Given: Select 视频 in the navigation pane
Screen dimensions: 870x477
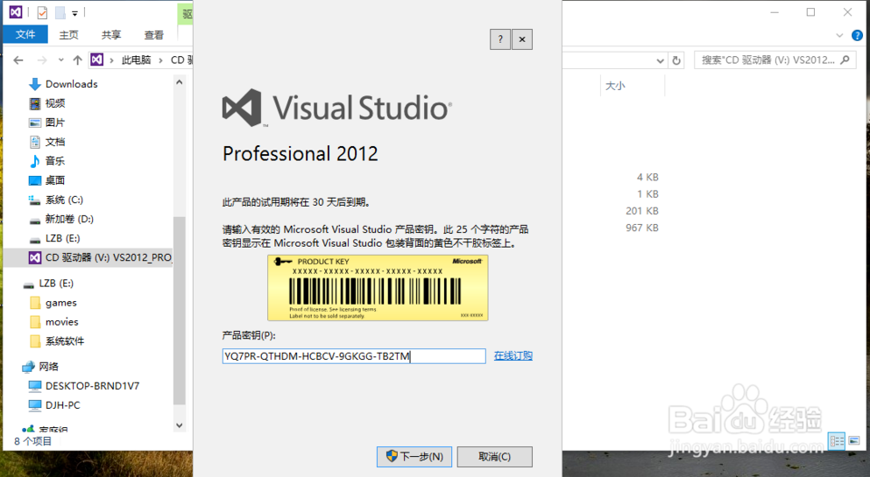Looking at the screenshot, I should tap(55, 103).
